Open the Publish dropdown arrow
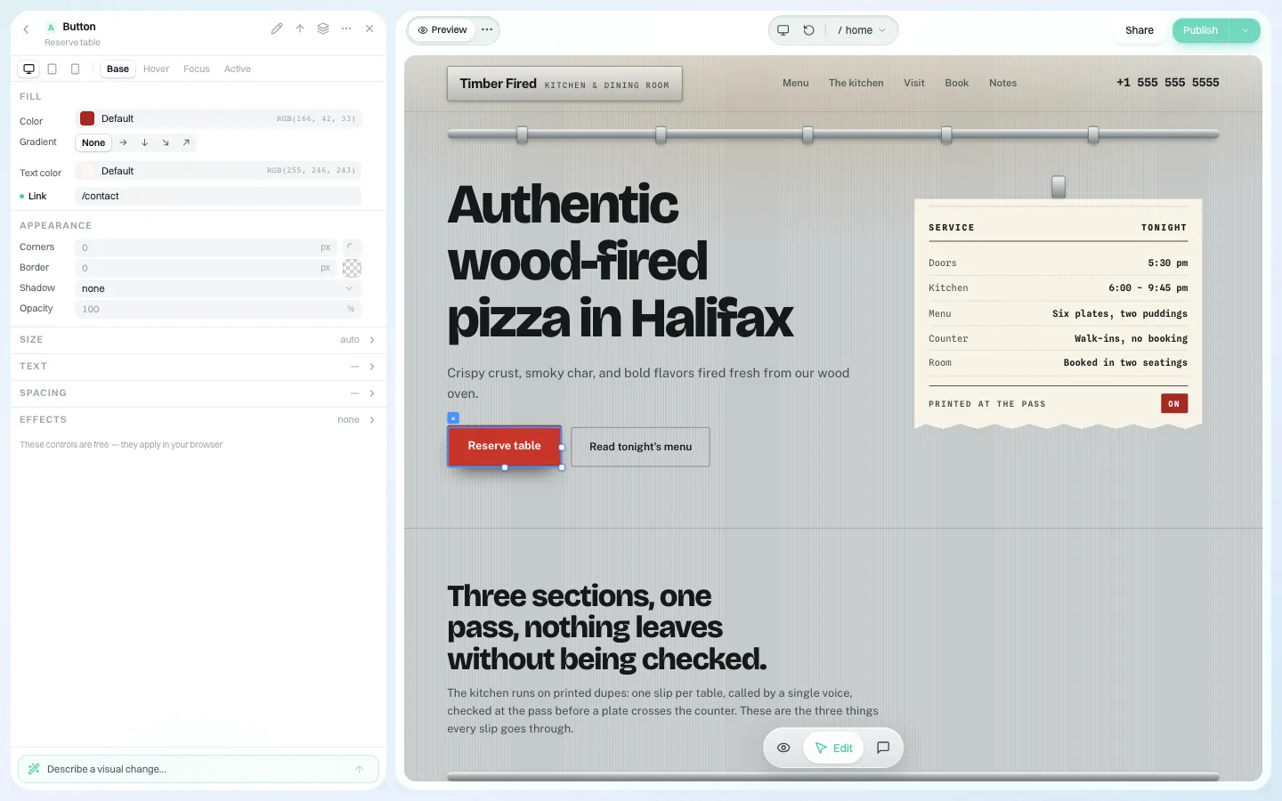The height and width of the screenshot is (801, 1282). coord(1245,30)
